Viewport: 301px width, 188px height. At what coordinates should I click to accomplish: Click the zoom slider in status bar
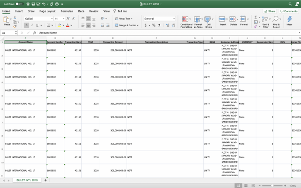point(272,185)
